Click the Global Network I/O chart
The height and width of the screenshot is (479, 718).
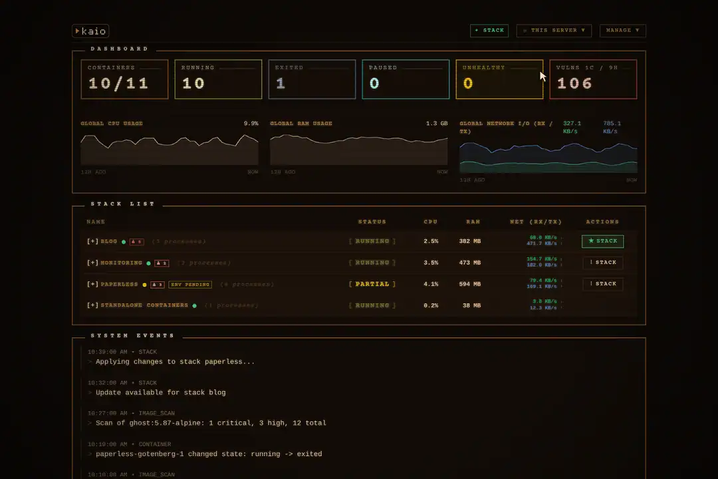coord(548,157)
